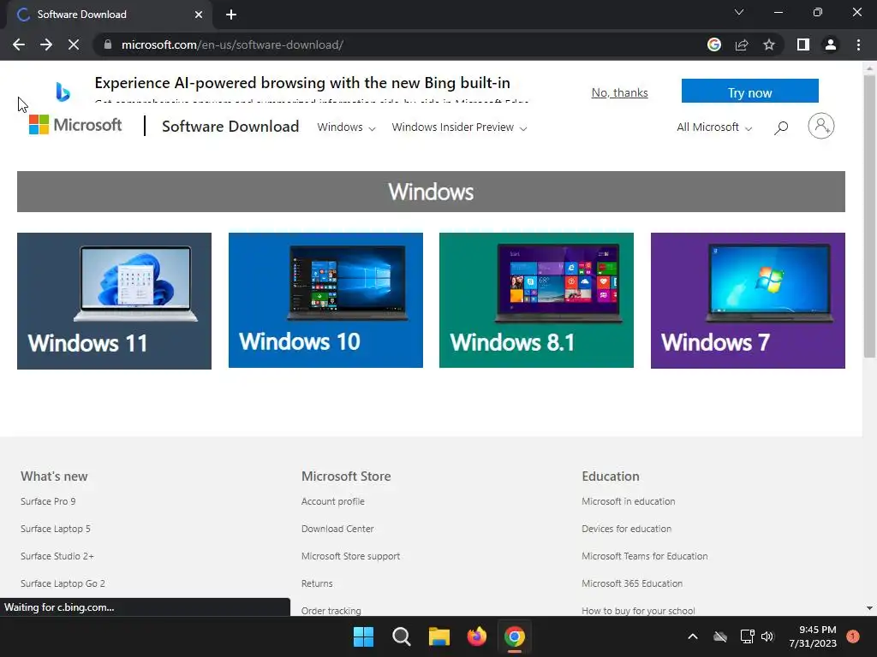The image size is (877, 657).
Task: Expand the All Microsoft menu
Action: [714, 127]
